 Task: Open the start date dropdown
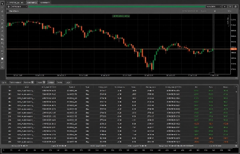pos(20,6)
